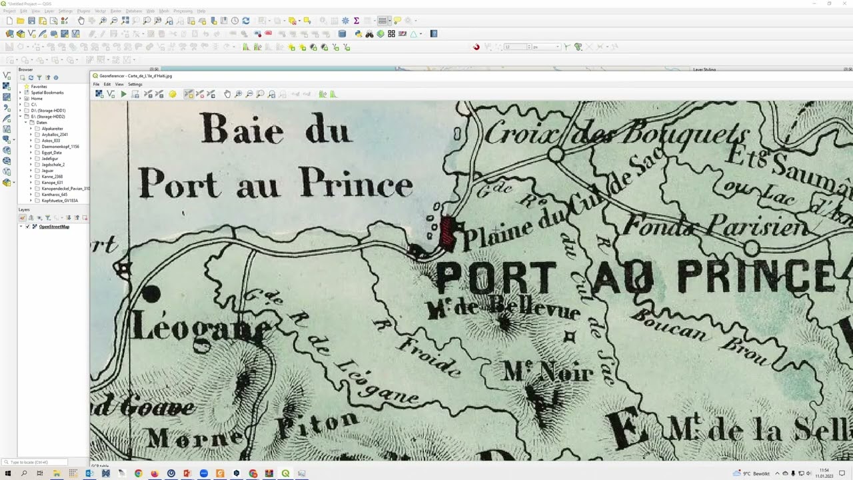Activate the Pan hand tool in Georeferencer
Image resolution: width=853 pixels, height=480 pixels.
227,94
